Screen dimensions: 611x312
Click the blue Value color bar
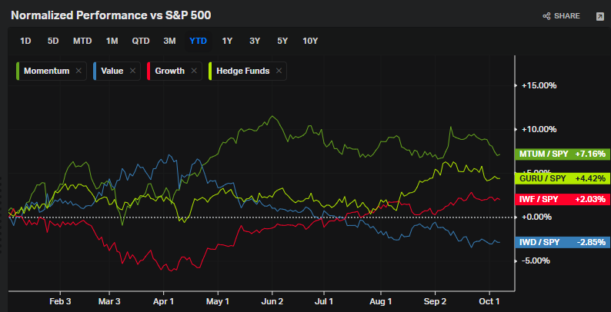(x=95, y=71)
